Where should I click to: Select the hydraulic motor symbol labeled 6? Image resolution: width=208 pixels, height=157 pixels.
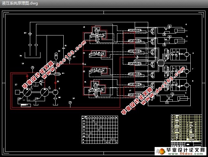(x=187, y=54)
